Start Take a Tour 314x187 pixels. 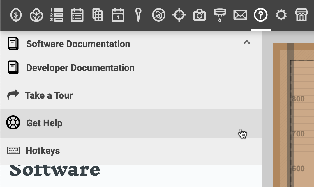(x=48, y=95)
